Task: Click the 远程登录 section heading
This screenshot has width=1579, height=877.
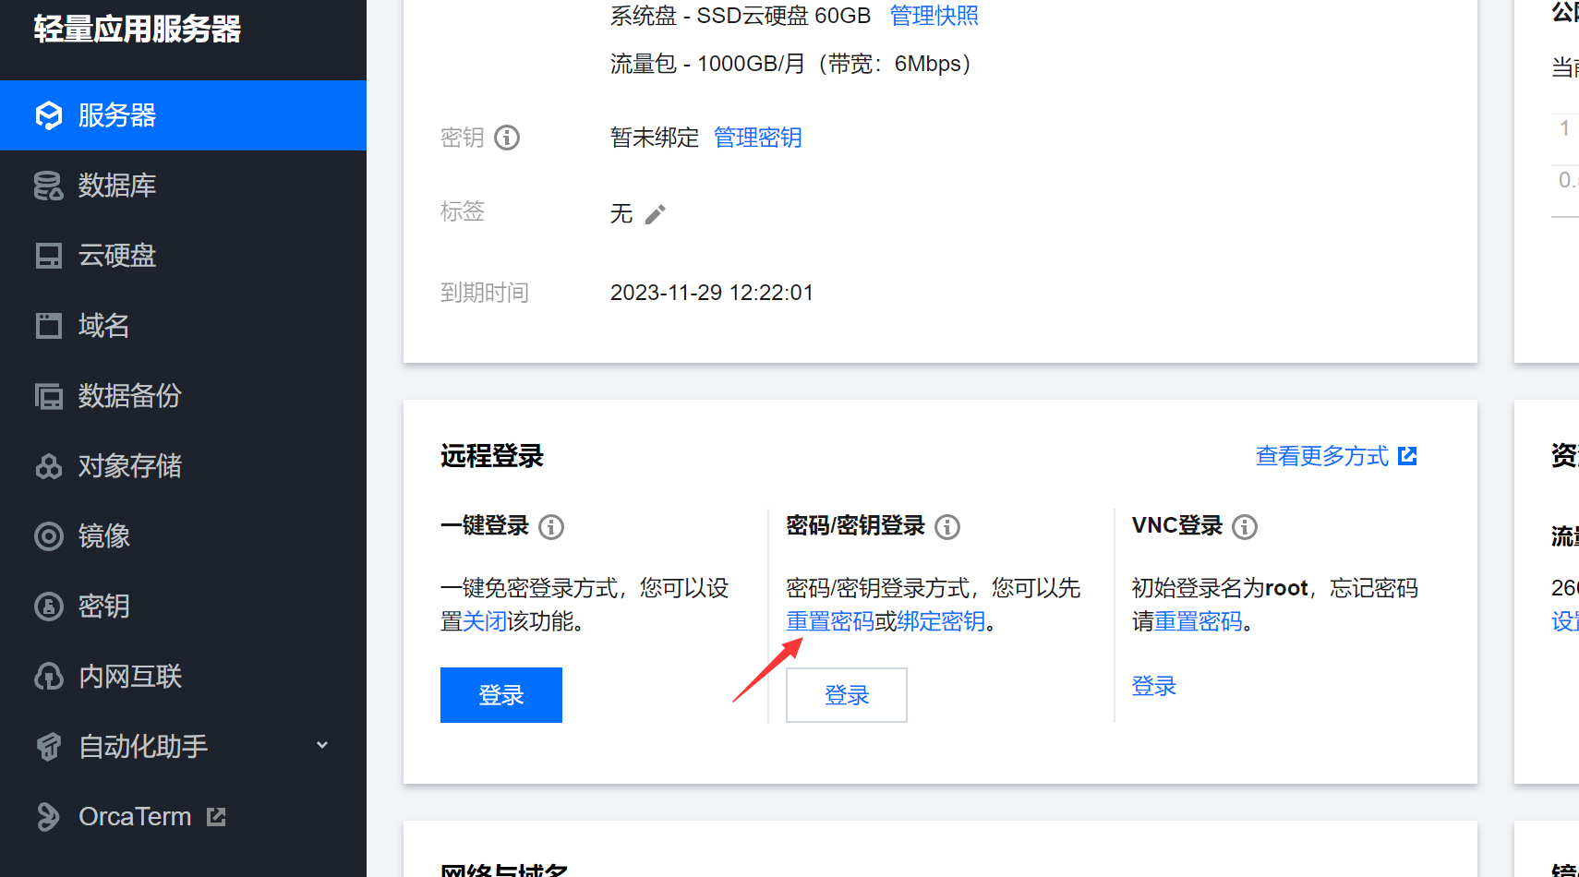Action: pos(492,456)
